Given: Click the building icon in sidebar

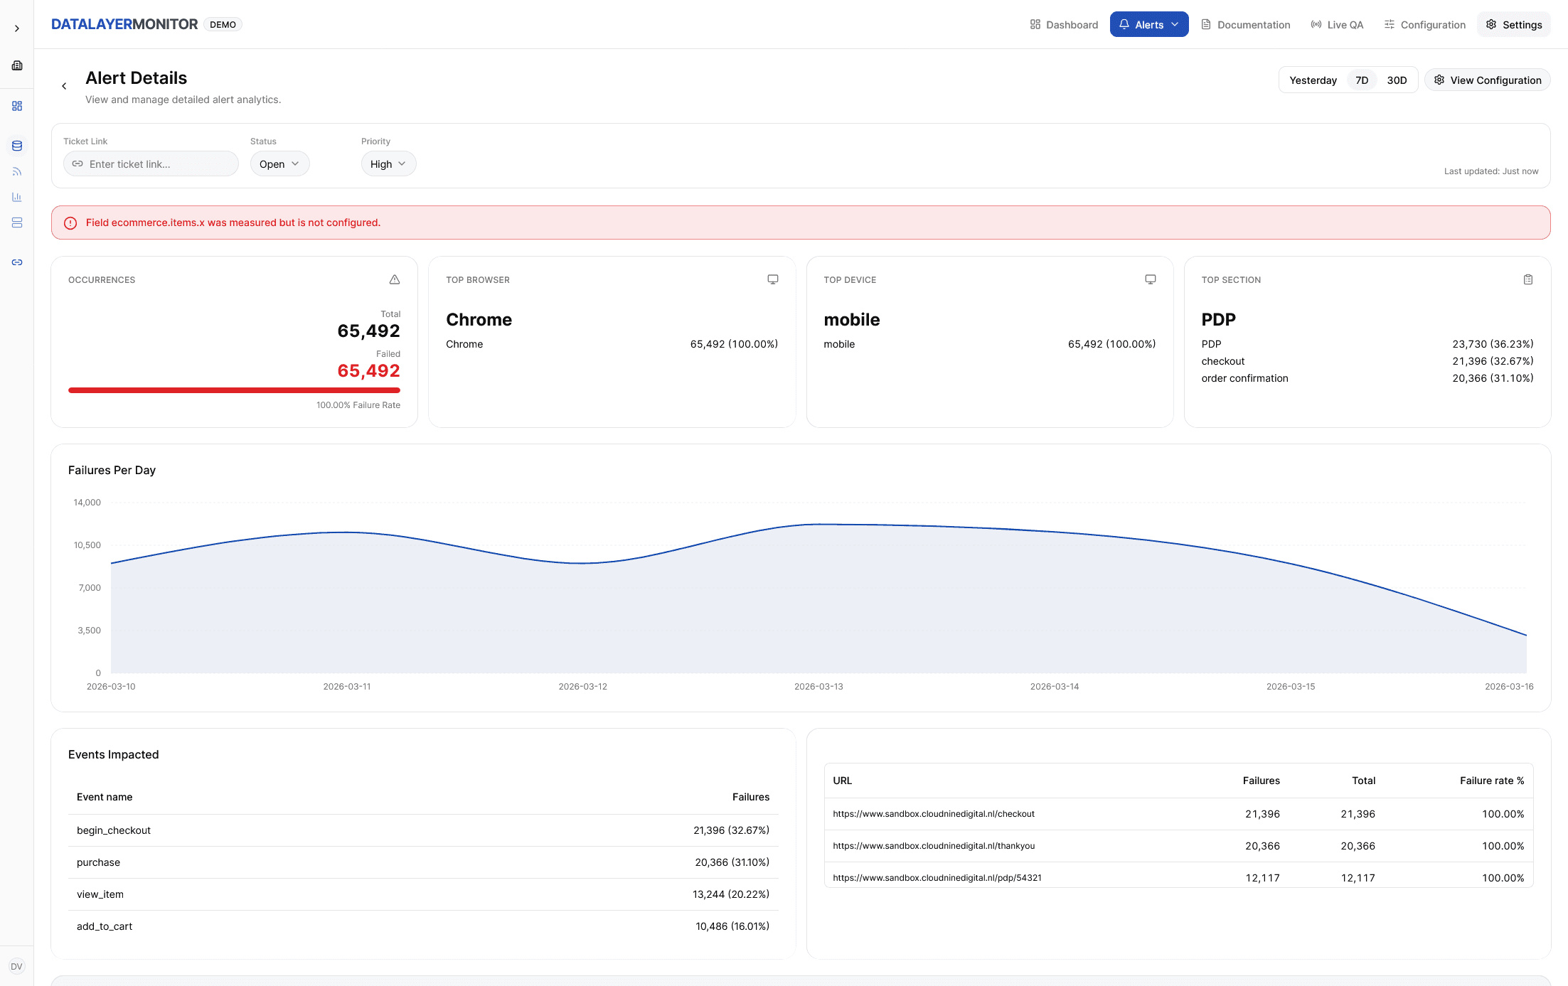Looking at the screenshot, I should click(17, 65).
